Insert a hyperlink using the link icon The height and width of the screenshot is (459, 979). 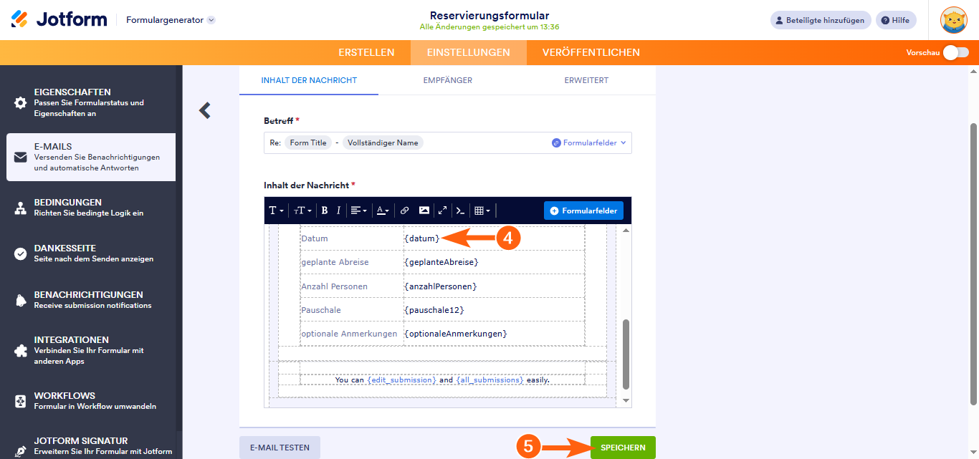click(404, 211)
